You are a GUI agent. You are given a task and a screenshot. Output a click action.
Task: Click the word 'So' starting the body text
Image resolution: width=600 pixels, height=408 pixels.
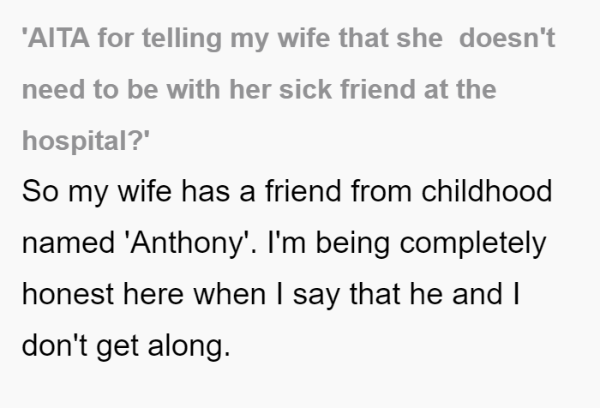tap(40, 191)
